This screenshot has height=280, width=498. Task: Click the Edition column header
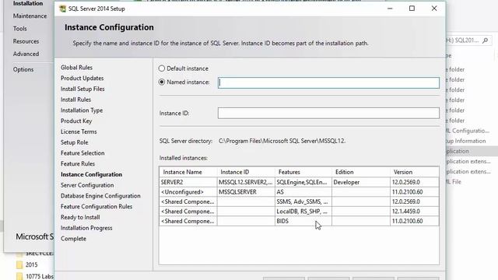[x=361, y=172]
